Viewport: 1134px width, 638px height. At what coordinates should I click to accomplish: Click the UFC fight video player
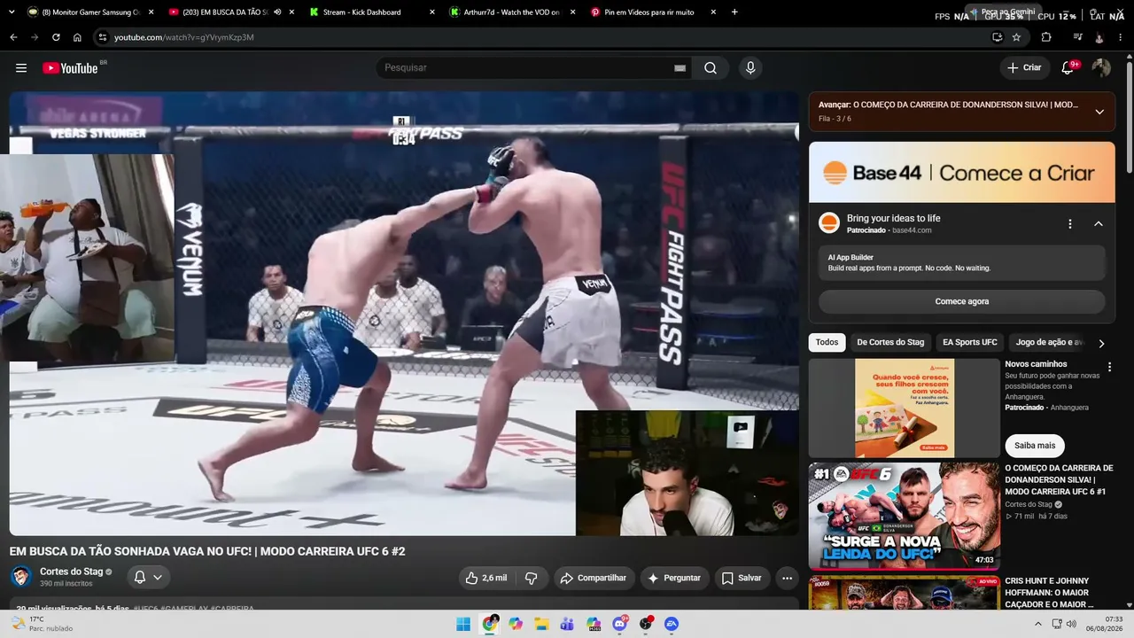tap(404, 314)
